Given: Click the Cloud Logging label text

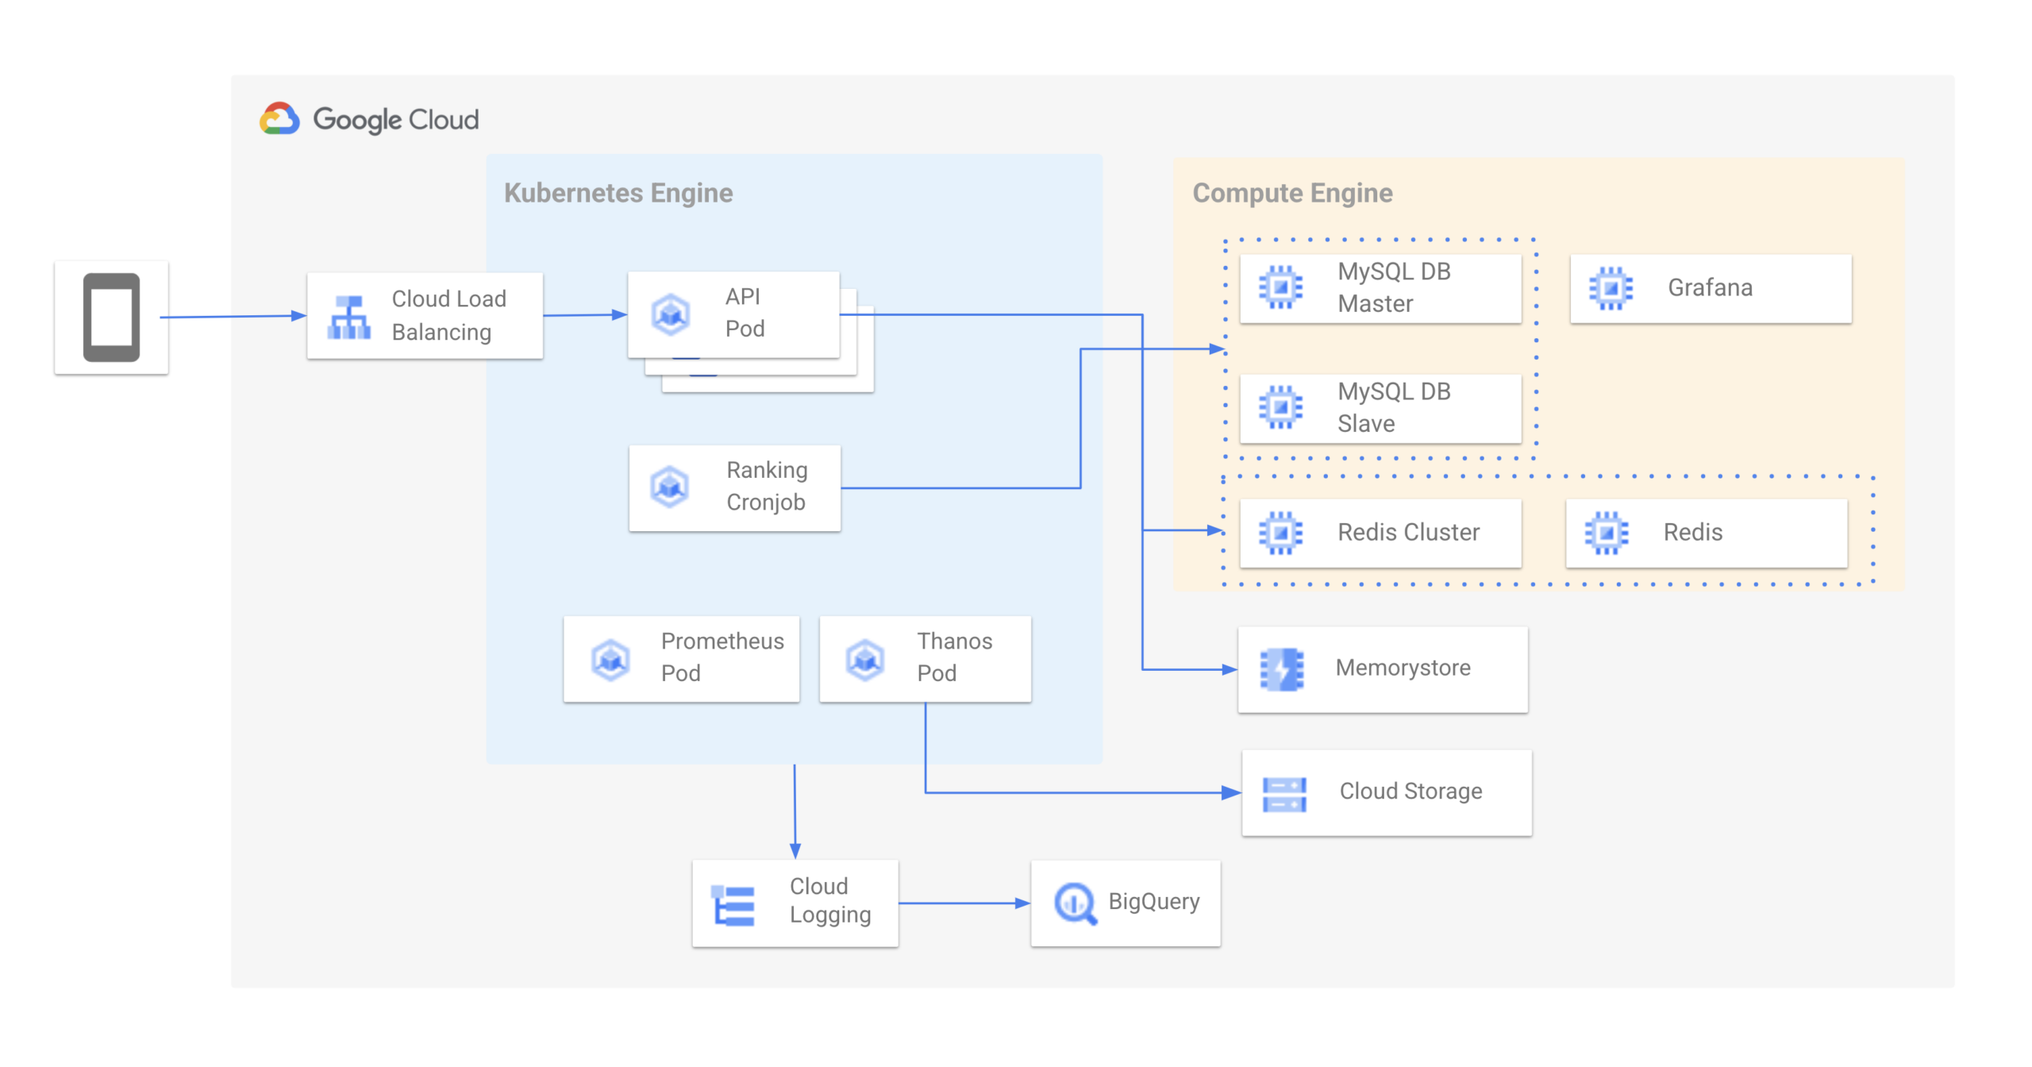Looking at the screenshot, I should click(x=829, y=900).
